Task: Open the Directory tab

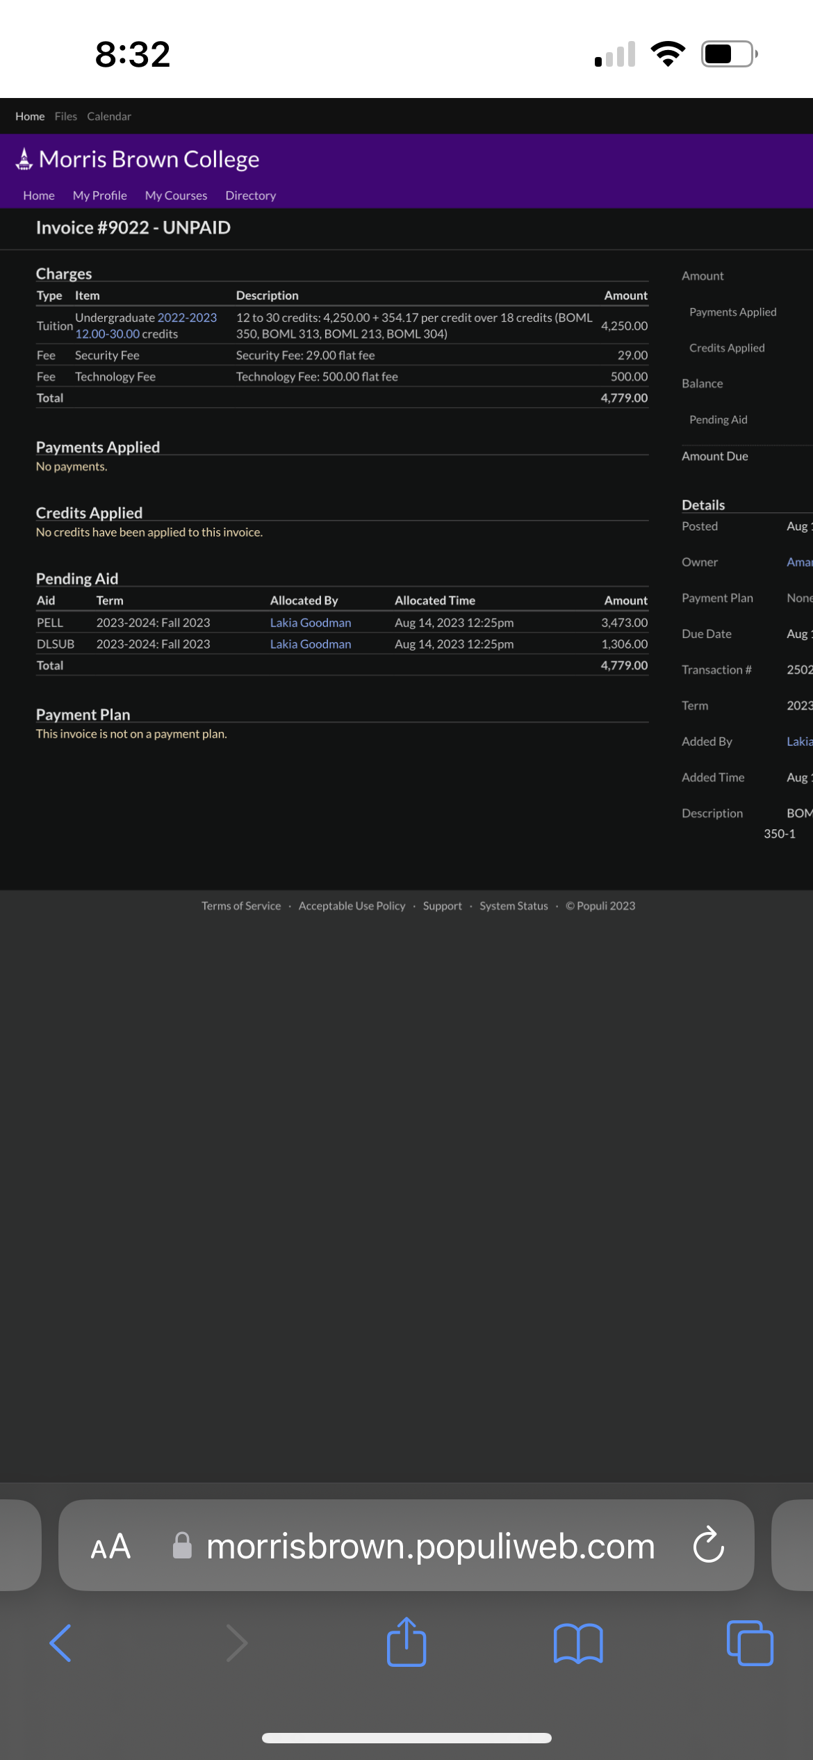Action: (x=251, y=195)
